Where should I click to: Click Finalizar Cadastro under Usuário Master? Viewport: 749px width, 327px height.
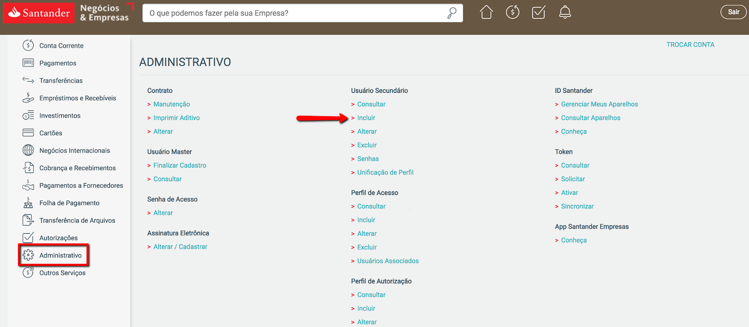(180, 165)
